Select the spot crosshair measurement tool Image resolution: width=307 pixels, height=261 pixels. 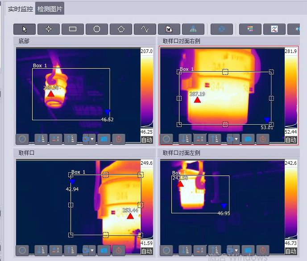tap(49, 29)
